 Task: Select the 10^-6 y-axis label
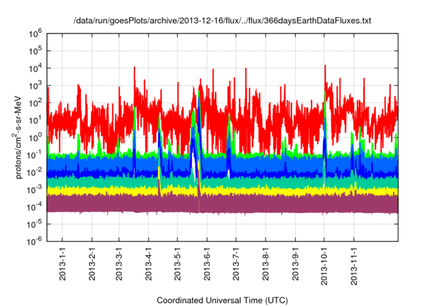pos(34,241)
